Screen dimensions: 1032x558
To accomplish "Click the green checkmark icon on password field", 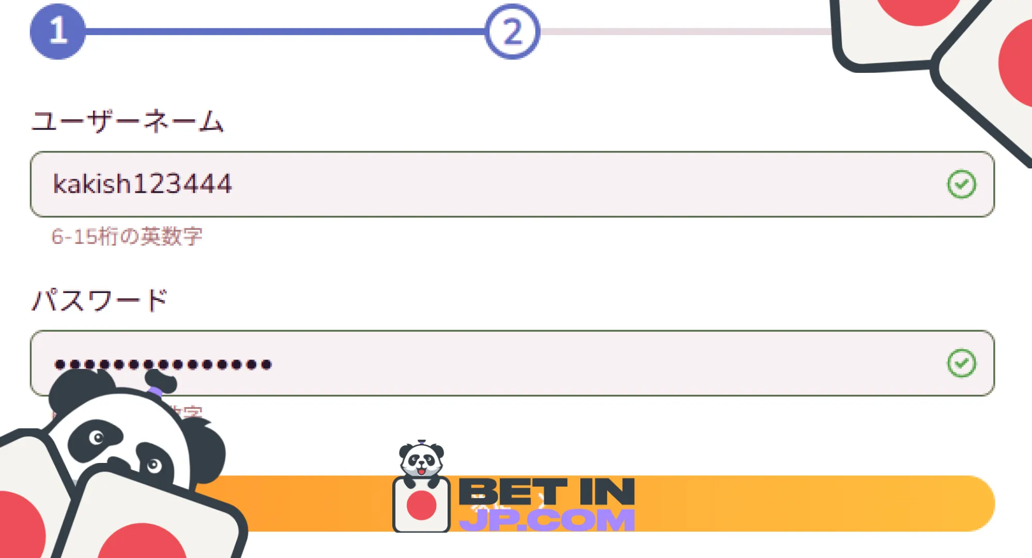I will pos(961,363).
